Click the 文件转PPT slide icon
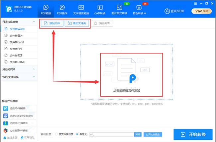Viewport: 216px width, 142px height. point(6,49)
